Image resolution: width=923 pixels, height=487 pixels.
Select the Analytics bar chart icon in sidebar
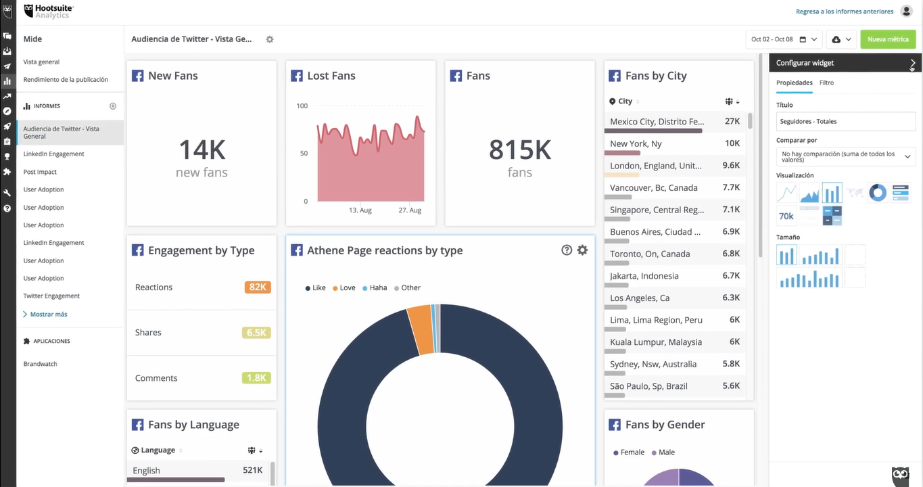[7, 81]
